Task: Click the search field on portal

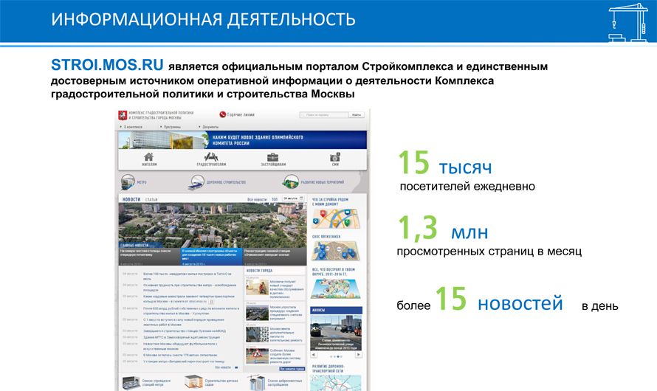Action: (324, 114)
